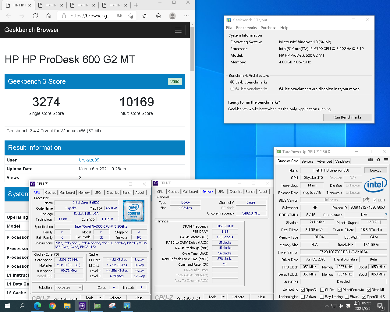Open a new Edge tab
The height and width of the screenshot is (312, 390).
[136, 5]
